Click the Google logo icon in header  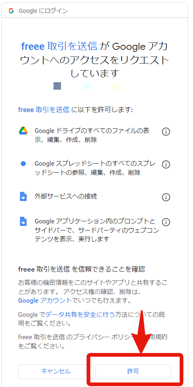11,11
